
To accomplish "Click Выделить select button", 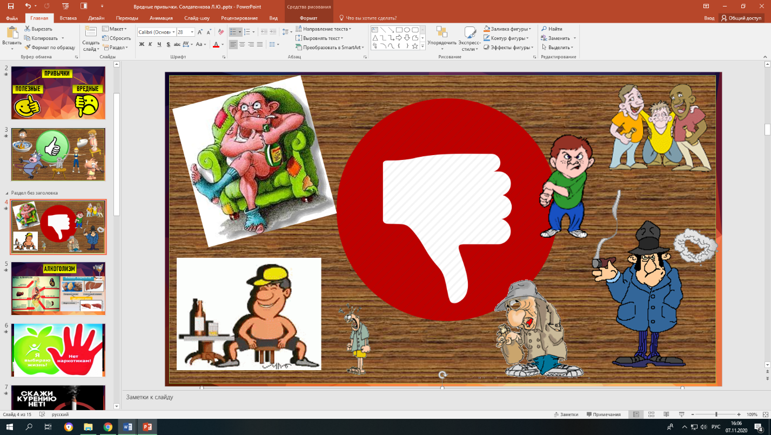I will tap(558, 48).
